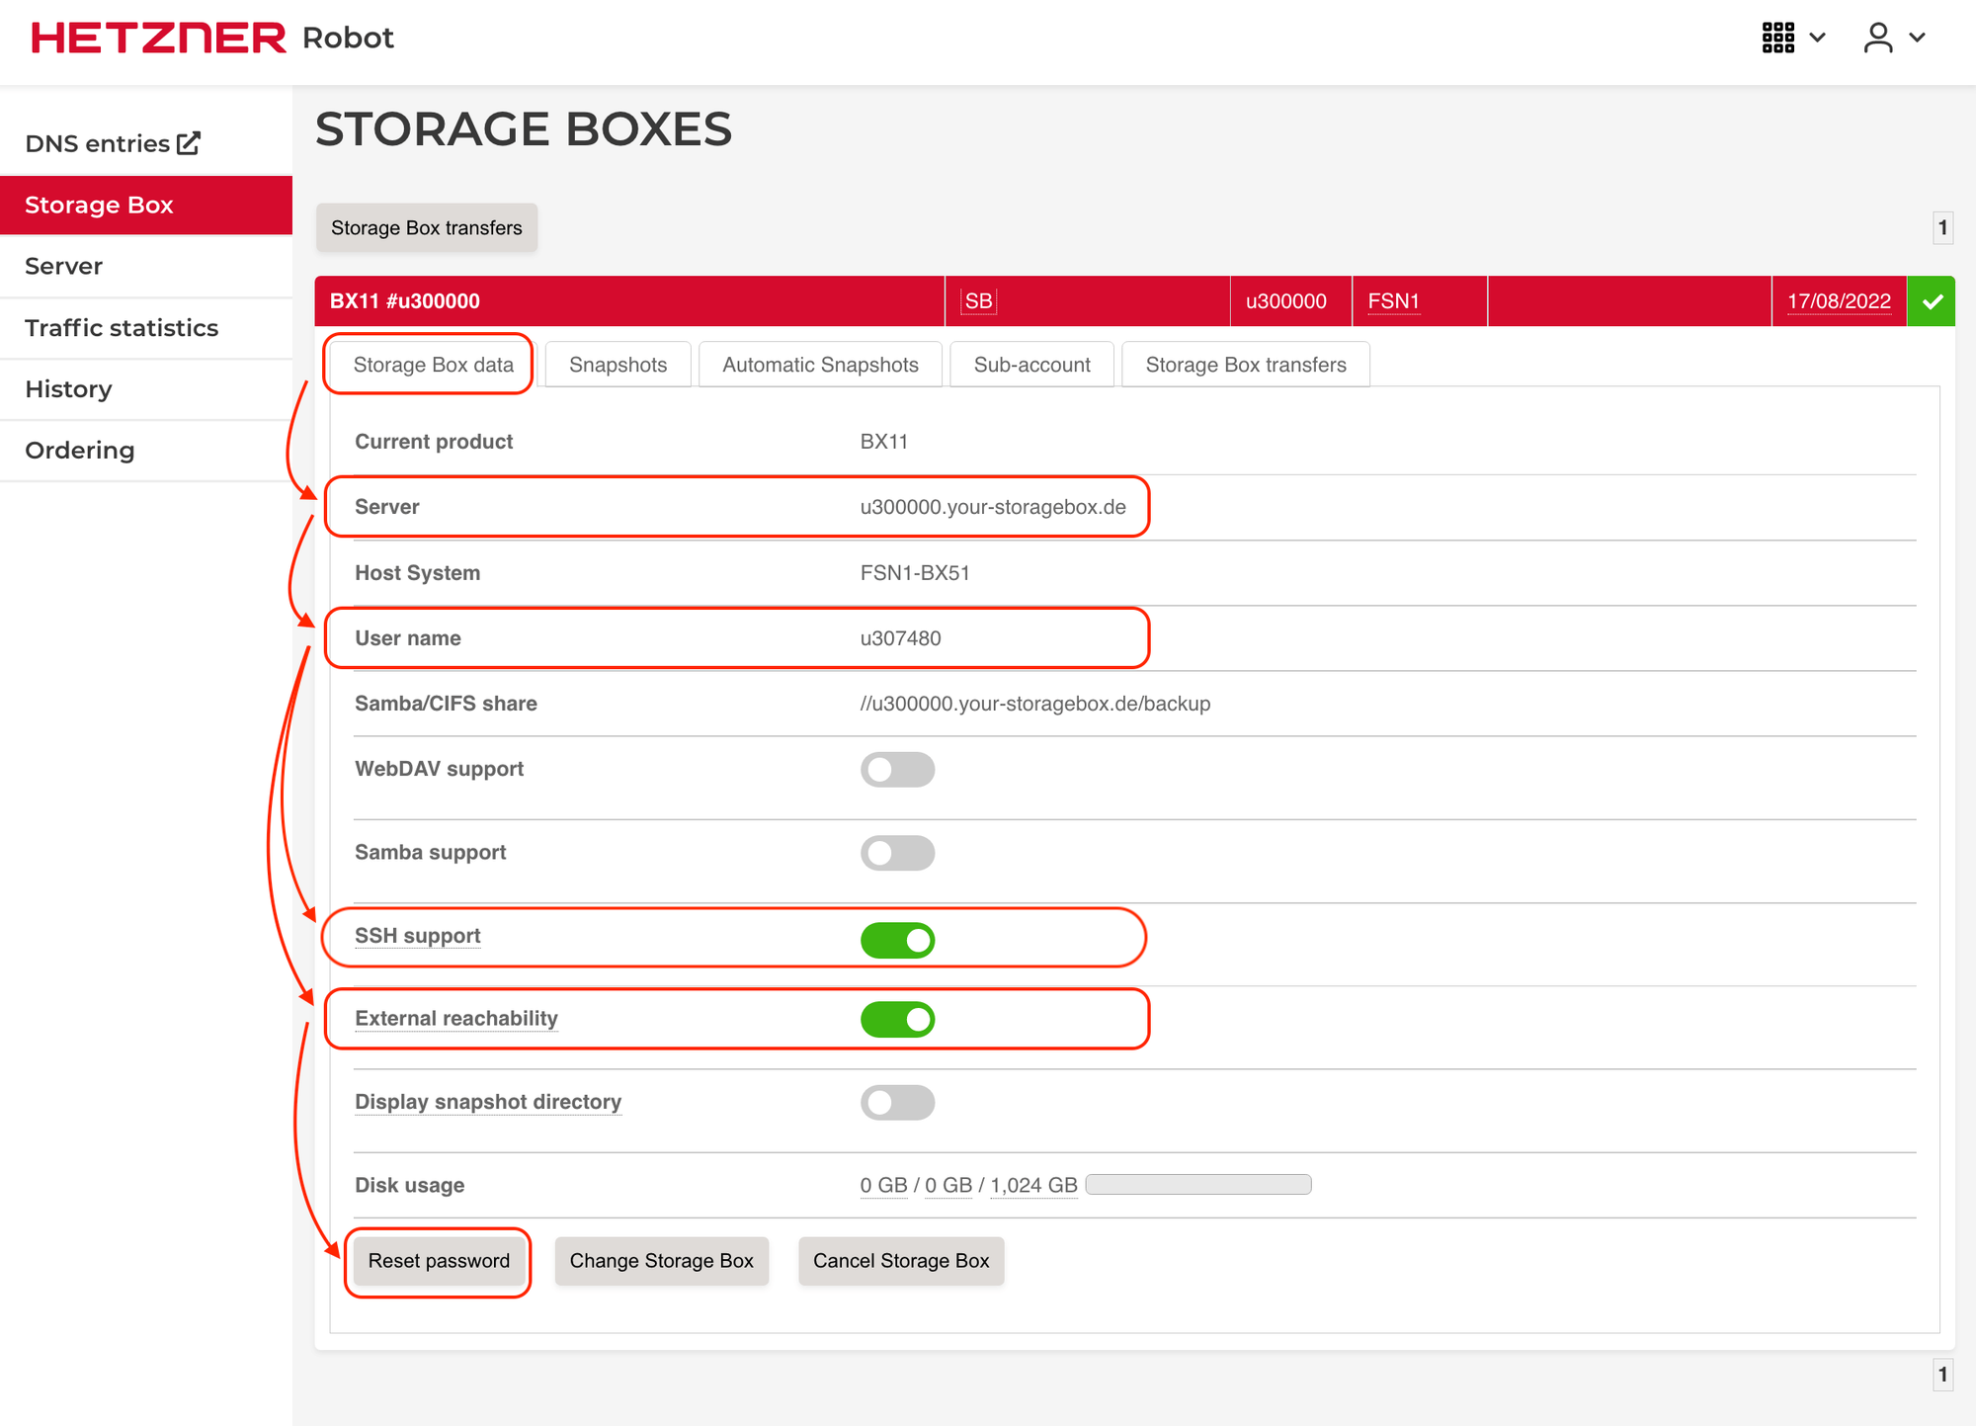The width and height of the screenshot is (1976, 1426).
Task: Click the user account icon
Action: coord(1877,37)
